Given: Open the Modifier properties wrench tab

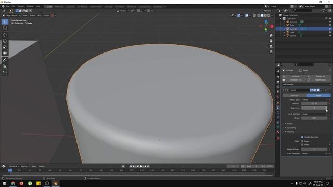Looking at the screenshot, I should (x=278, y=108).
